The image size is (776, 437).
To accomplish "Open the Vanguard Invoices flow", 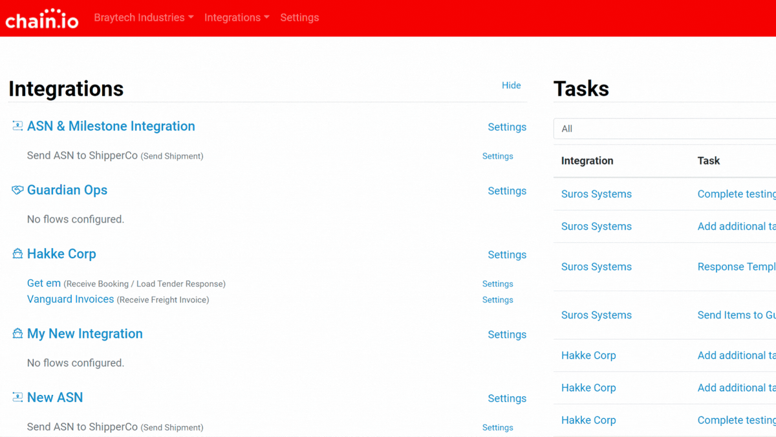I will 70,299.
